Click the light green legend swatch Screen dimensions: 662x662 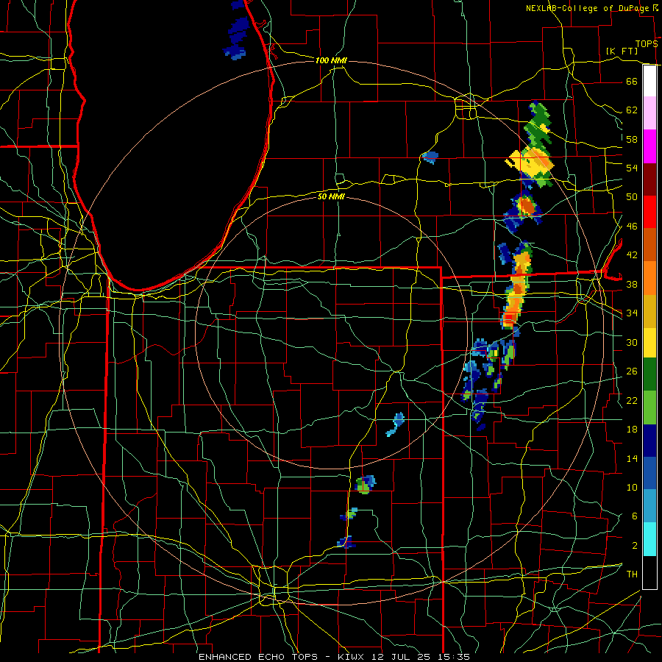pos(649,407)
